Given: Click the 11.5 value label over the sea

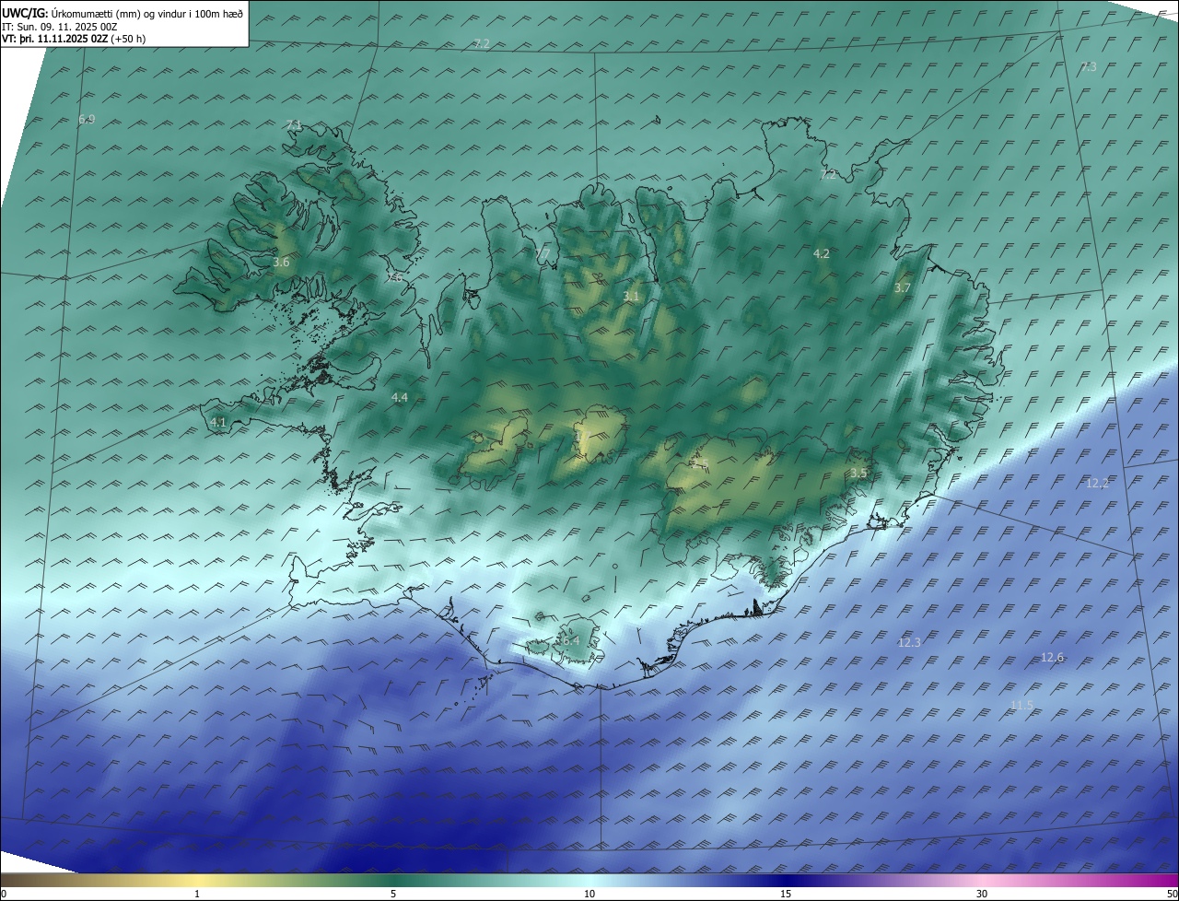Looking at the screenshot, I should pos(1021,705).
